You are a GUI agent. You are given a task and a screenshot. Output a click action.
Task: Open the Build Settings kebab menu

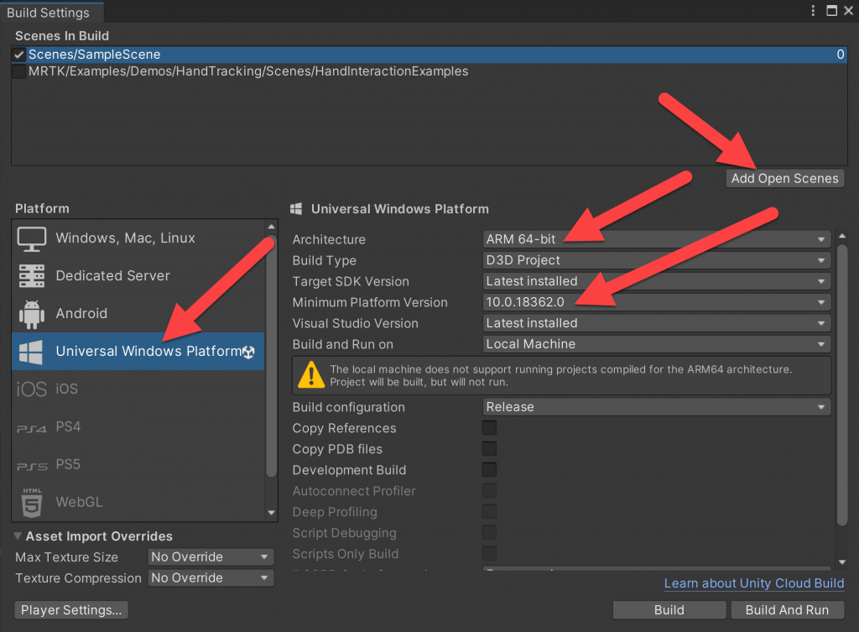click(x=813, y=10)
